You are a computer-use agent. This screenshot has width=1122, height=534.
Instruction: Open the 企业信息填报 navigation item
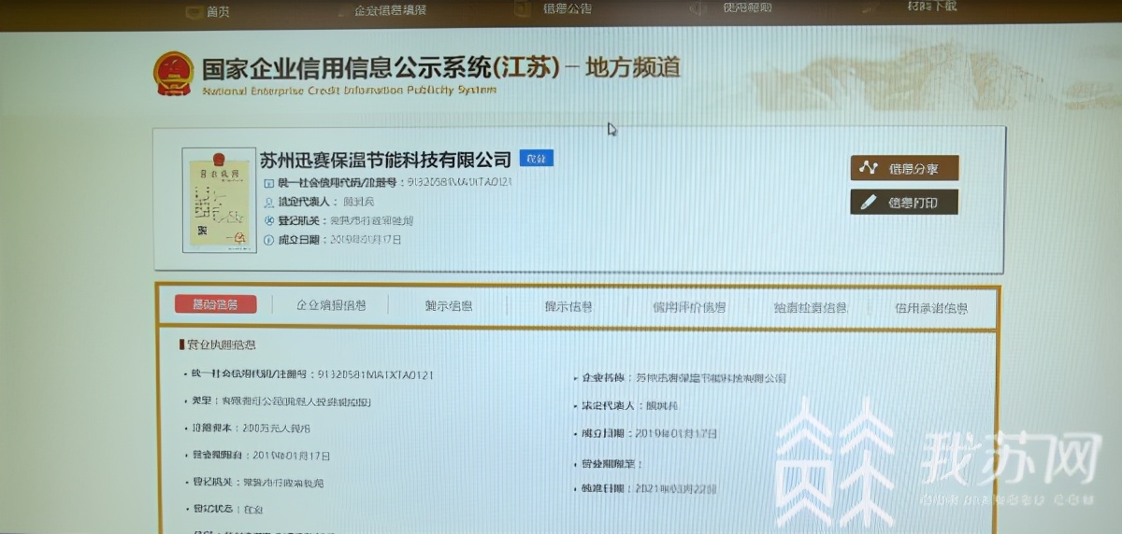coord(391,10)
